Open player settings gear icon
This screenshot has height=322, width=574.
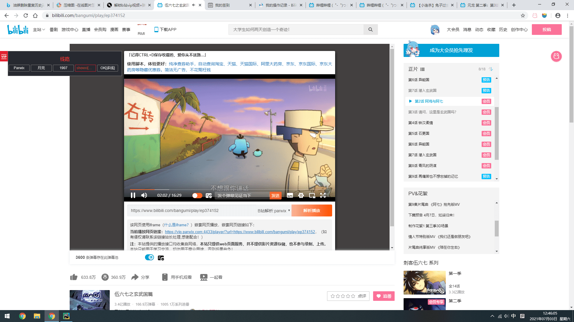301,196
